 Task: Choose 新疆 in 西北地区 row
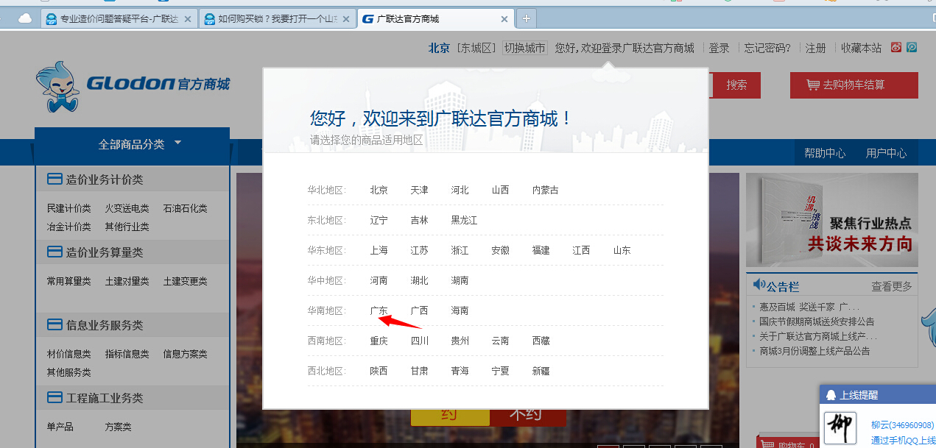click(x=541, y=371)
